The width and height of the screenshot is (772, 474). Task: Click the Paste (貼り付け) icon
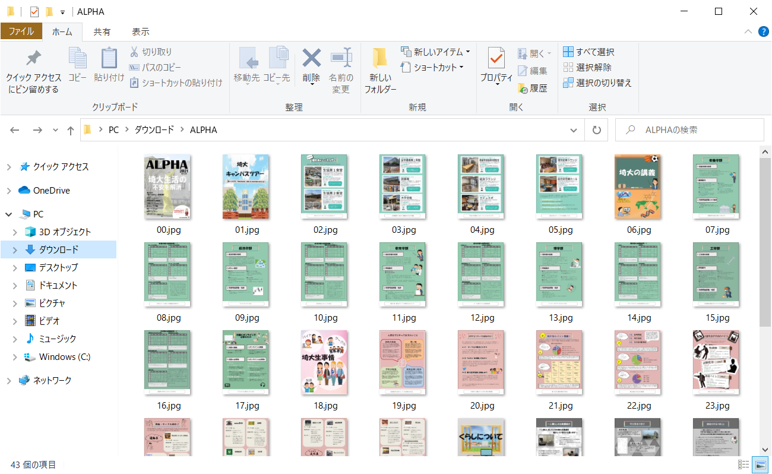click(109, 59)
